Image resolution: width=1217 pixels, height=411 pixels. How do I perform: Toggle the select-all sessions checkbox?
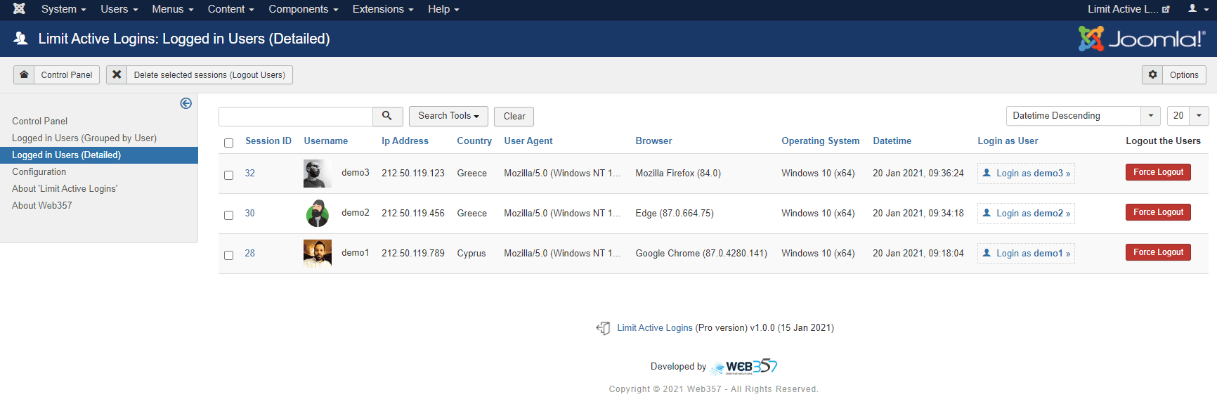(228, 143)
